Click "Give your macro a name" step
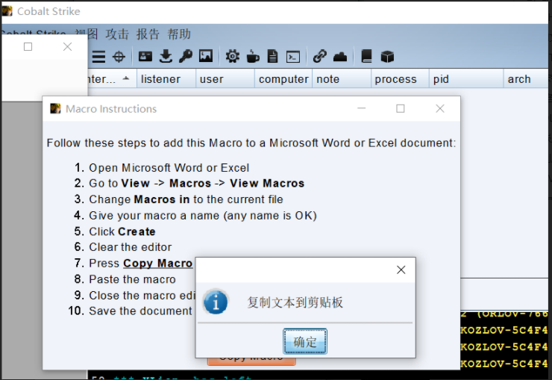The height and width of the screenshot is (380, 552). pyautogui.click(x=203, y=215)
